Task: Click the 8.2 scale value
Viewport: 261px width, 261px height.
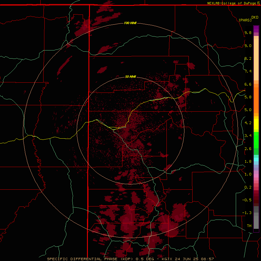Action: [x=248, y=59]
